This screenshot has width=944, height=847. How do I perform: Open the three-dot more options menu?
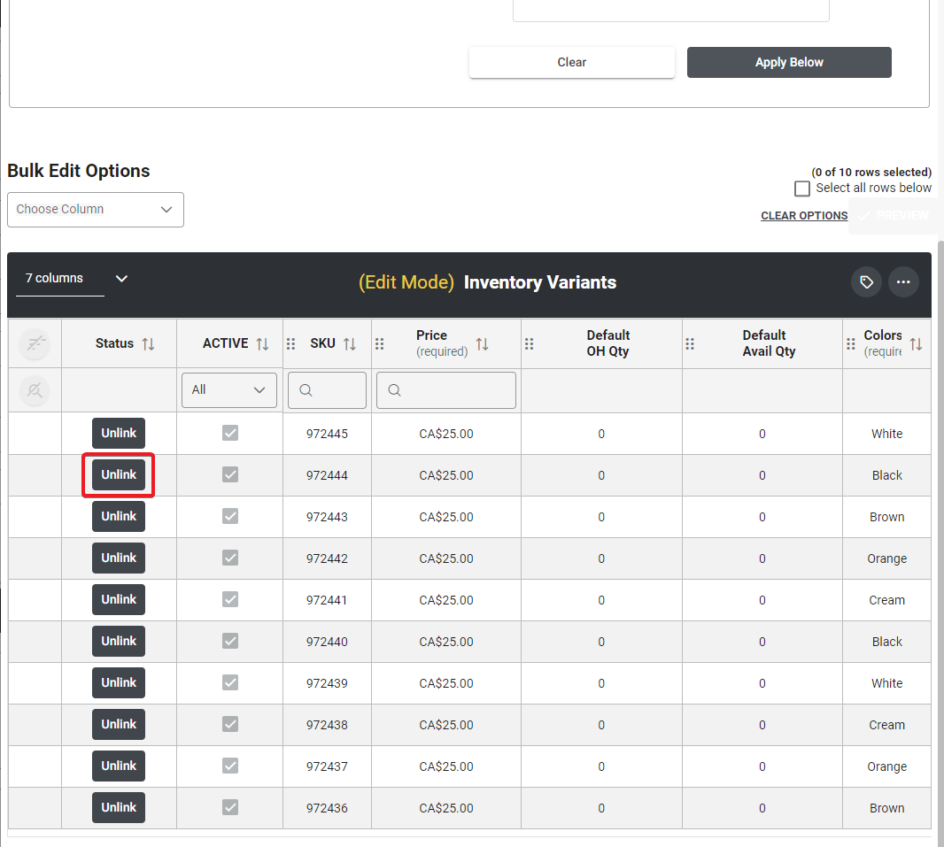(x=903, y=282)
